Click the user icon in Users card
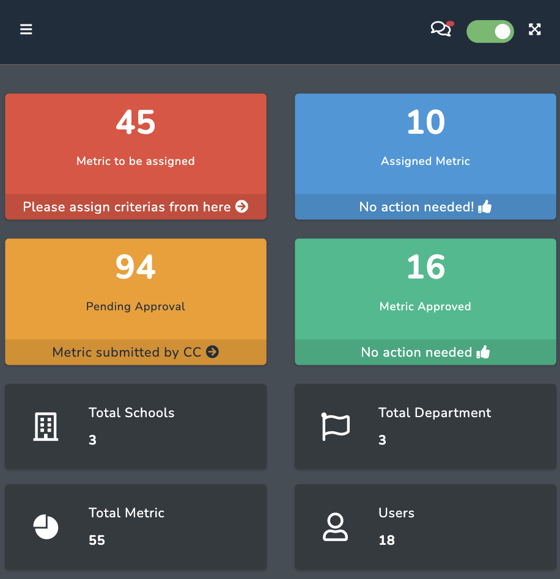This screenshot has height=579, width=560. pos(335,526)
